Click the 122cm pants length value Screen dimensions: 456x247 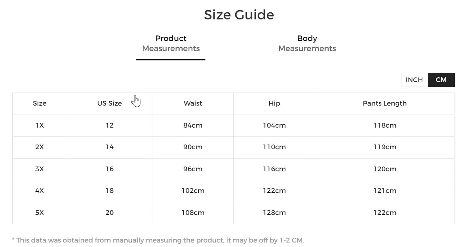pyautogui.click(x=385, y=212)
